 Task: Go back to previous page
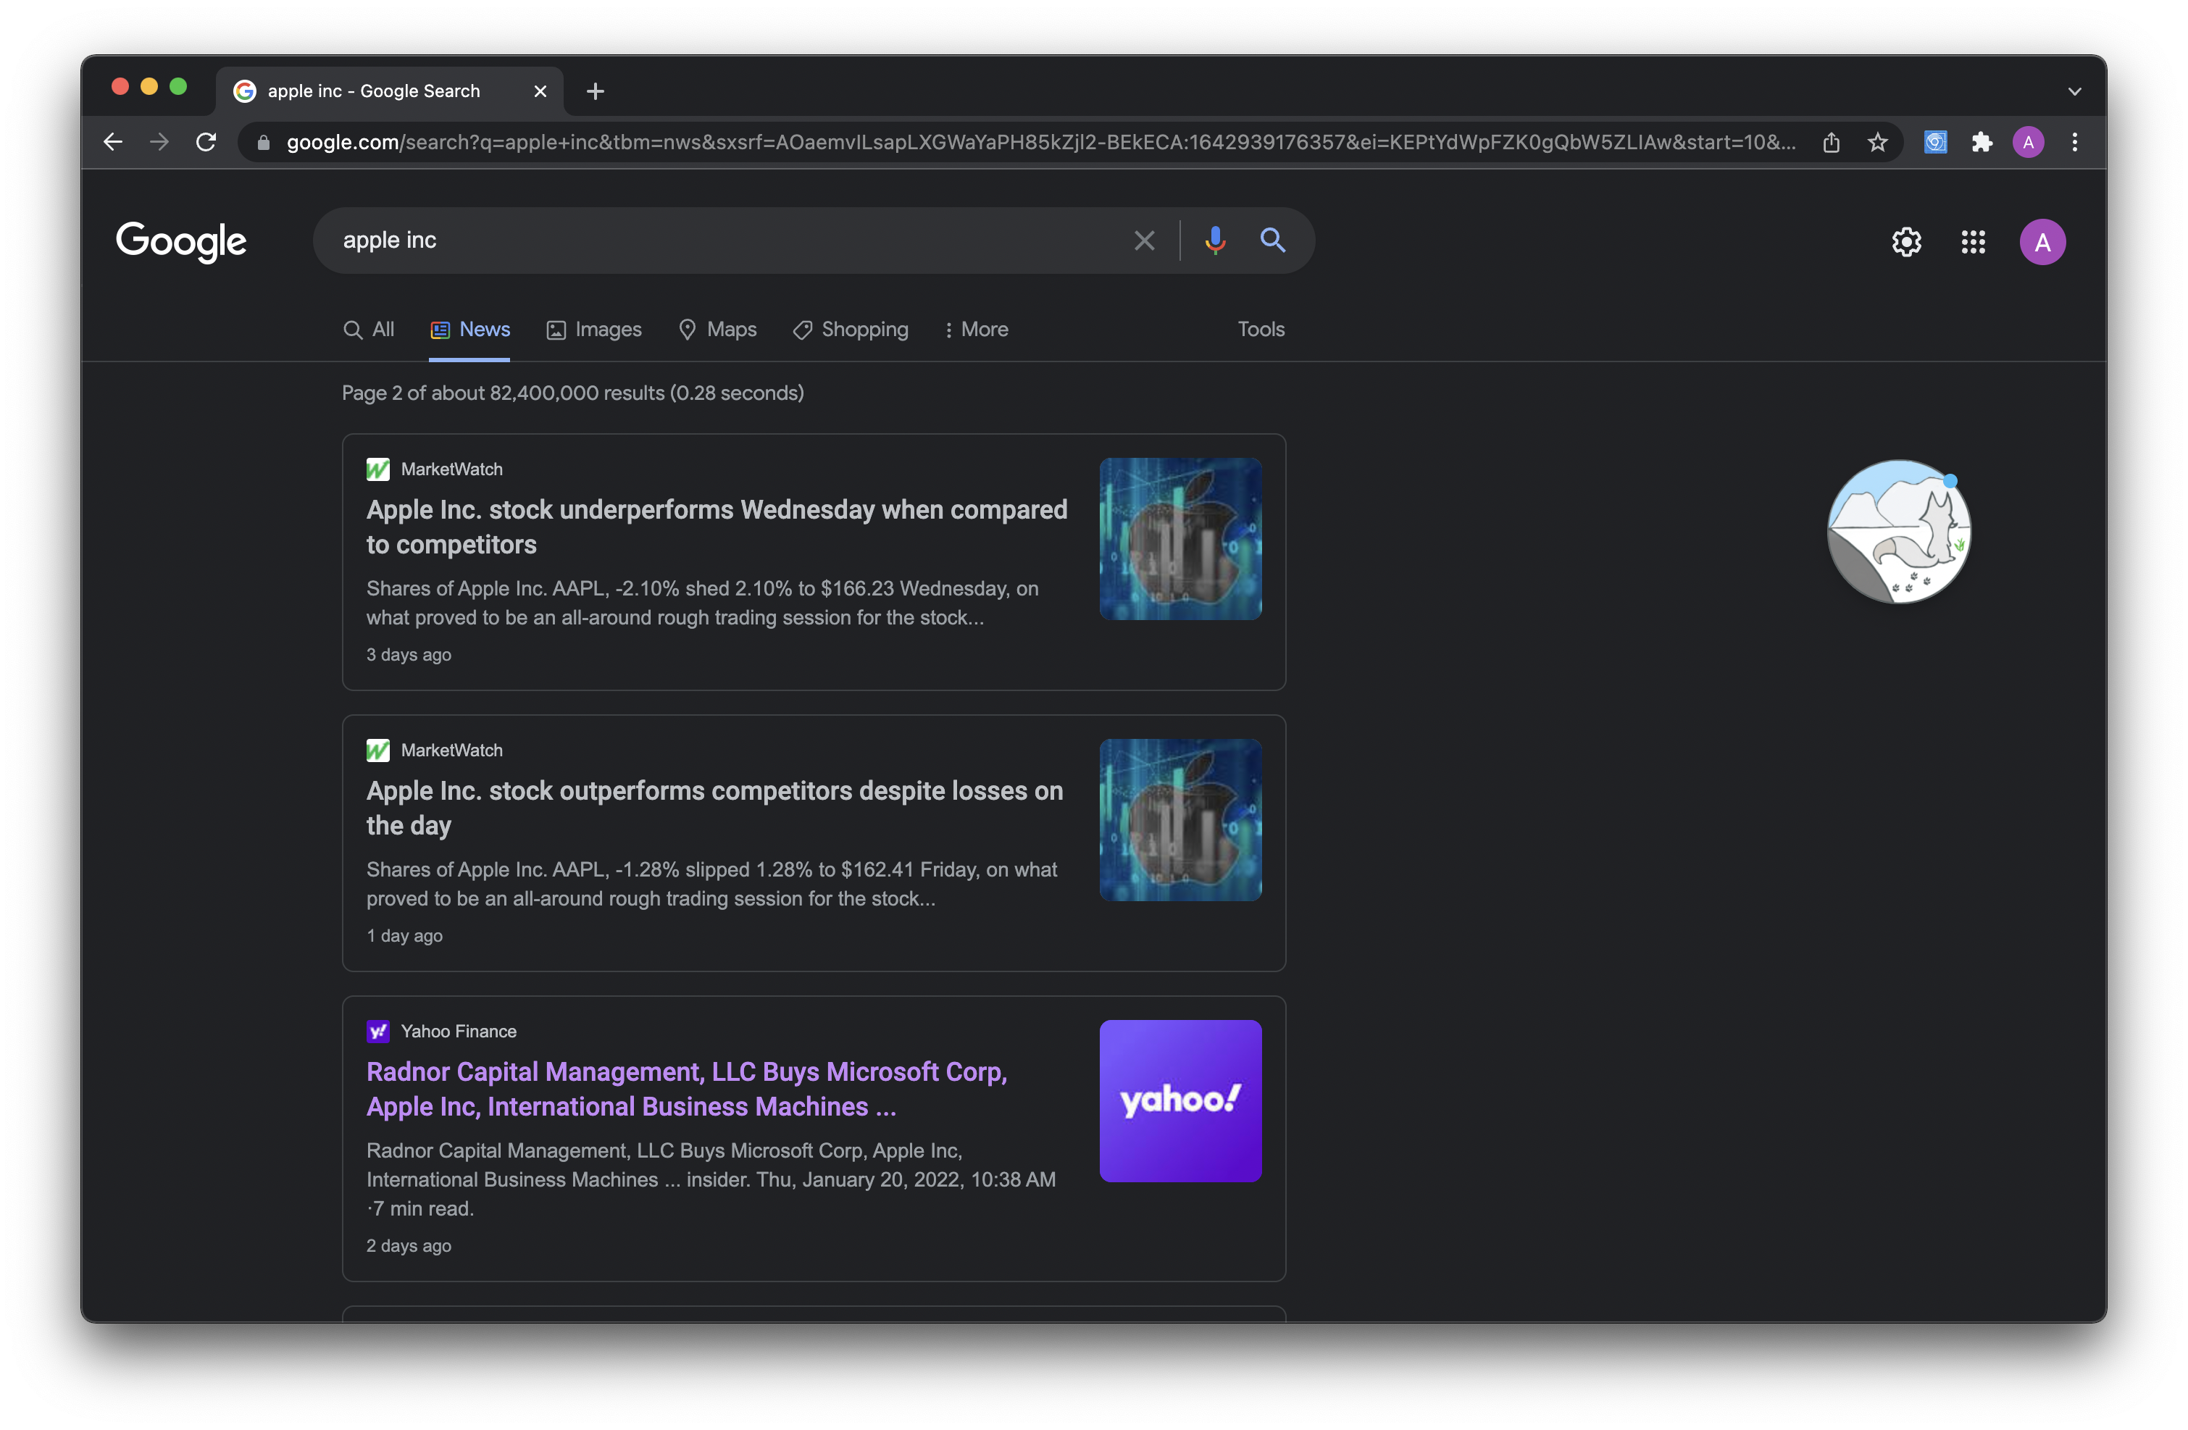(x=113, y=143)
